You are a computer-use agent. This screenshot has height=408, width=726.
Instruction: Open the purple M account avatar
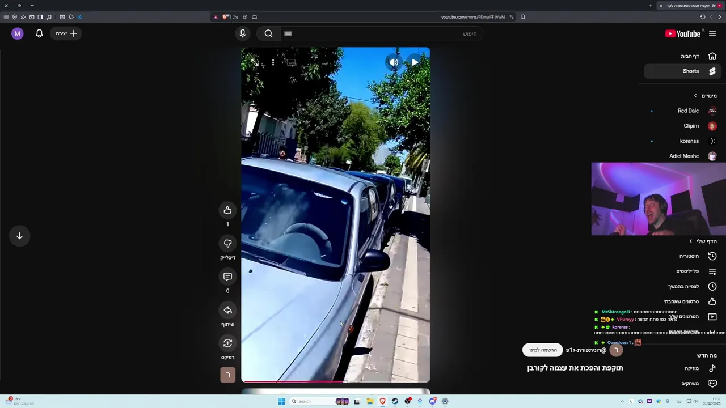point(18,33)
